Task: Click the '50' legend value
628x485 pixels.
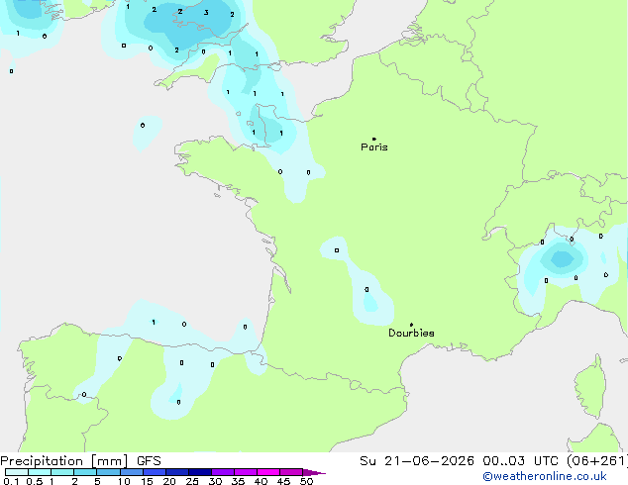Action: click(306, 481)
